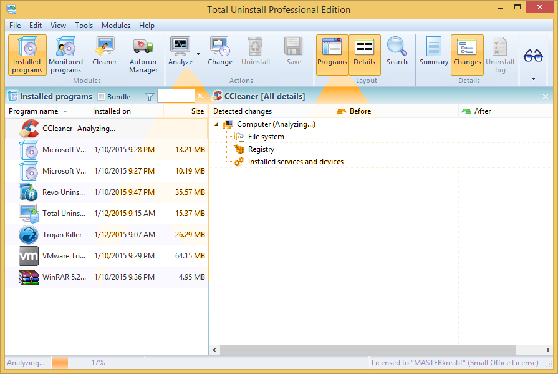Show the Summary details view

434,52
